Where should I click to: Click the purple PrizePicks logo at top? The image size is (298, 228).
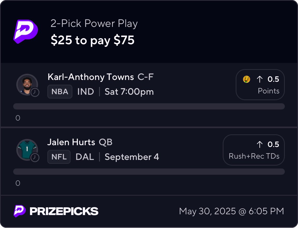pos(26,31)
